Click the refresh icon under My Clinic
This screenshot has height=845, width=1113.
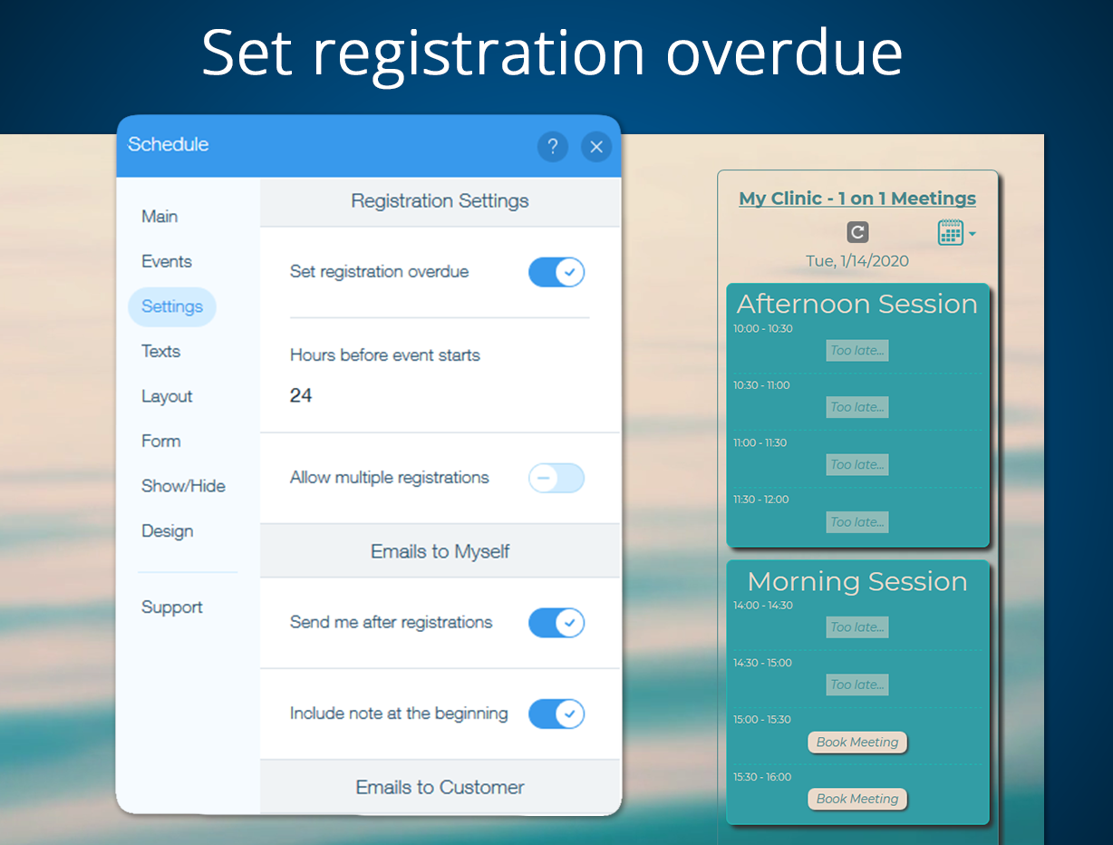[x=857, y=232]
